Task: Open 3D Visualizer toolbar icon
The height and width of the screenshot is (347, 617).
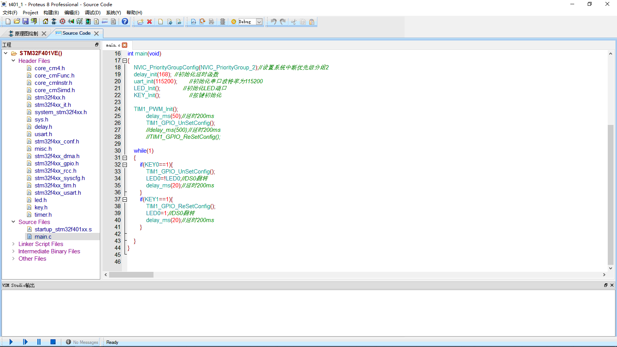Action: [71, 22]
